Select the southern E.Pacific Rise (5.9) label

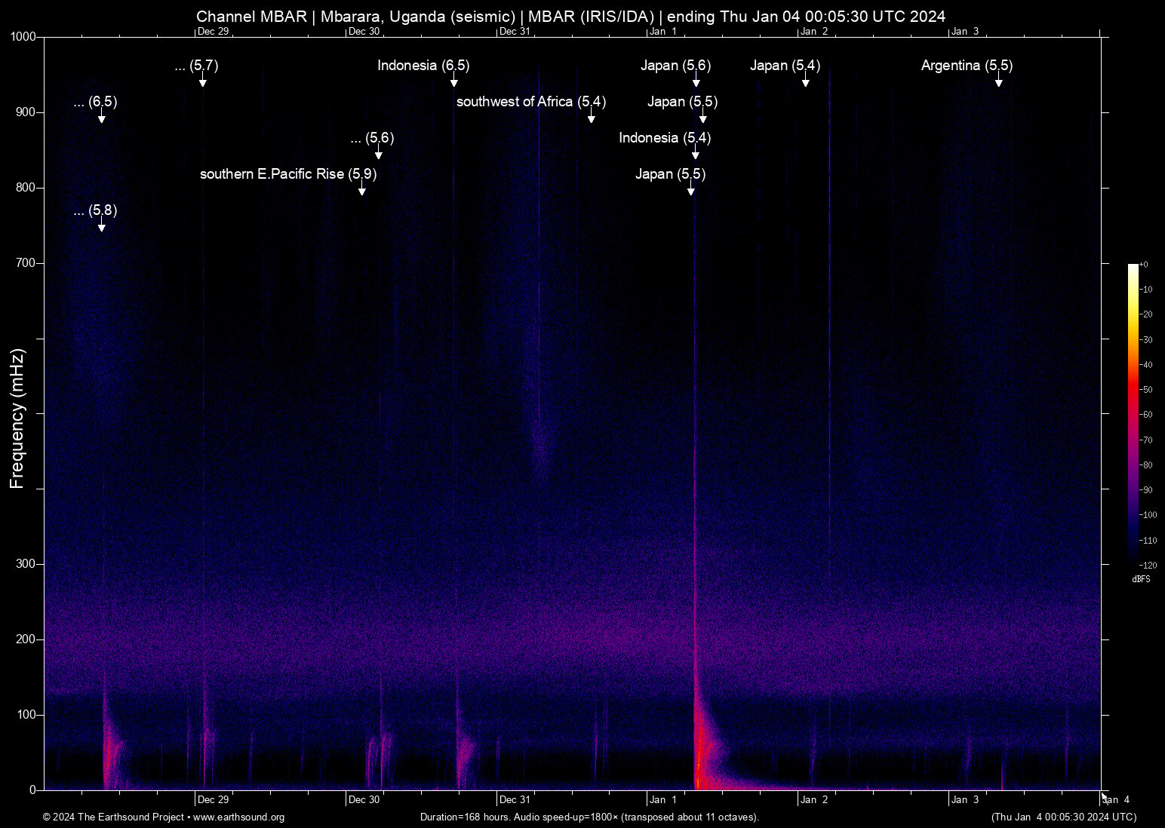tap(288, 174)
